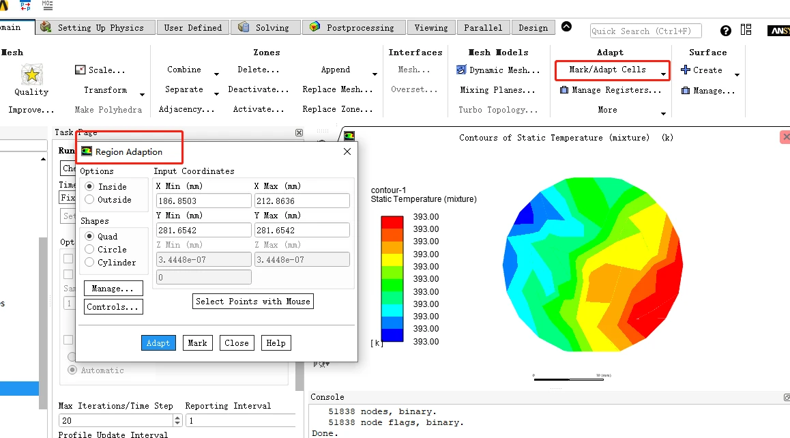Viewport: 790px width, 438px height.
Task: Click the graphics window tab icon
Action: [349, 136]
